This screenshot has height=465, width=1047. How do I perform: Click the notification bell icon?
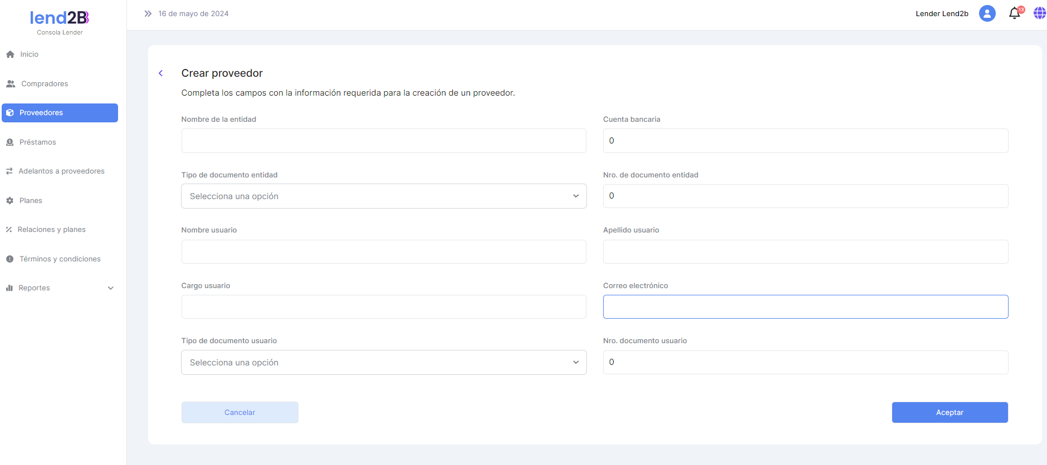click(x=1014, y=13)
